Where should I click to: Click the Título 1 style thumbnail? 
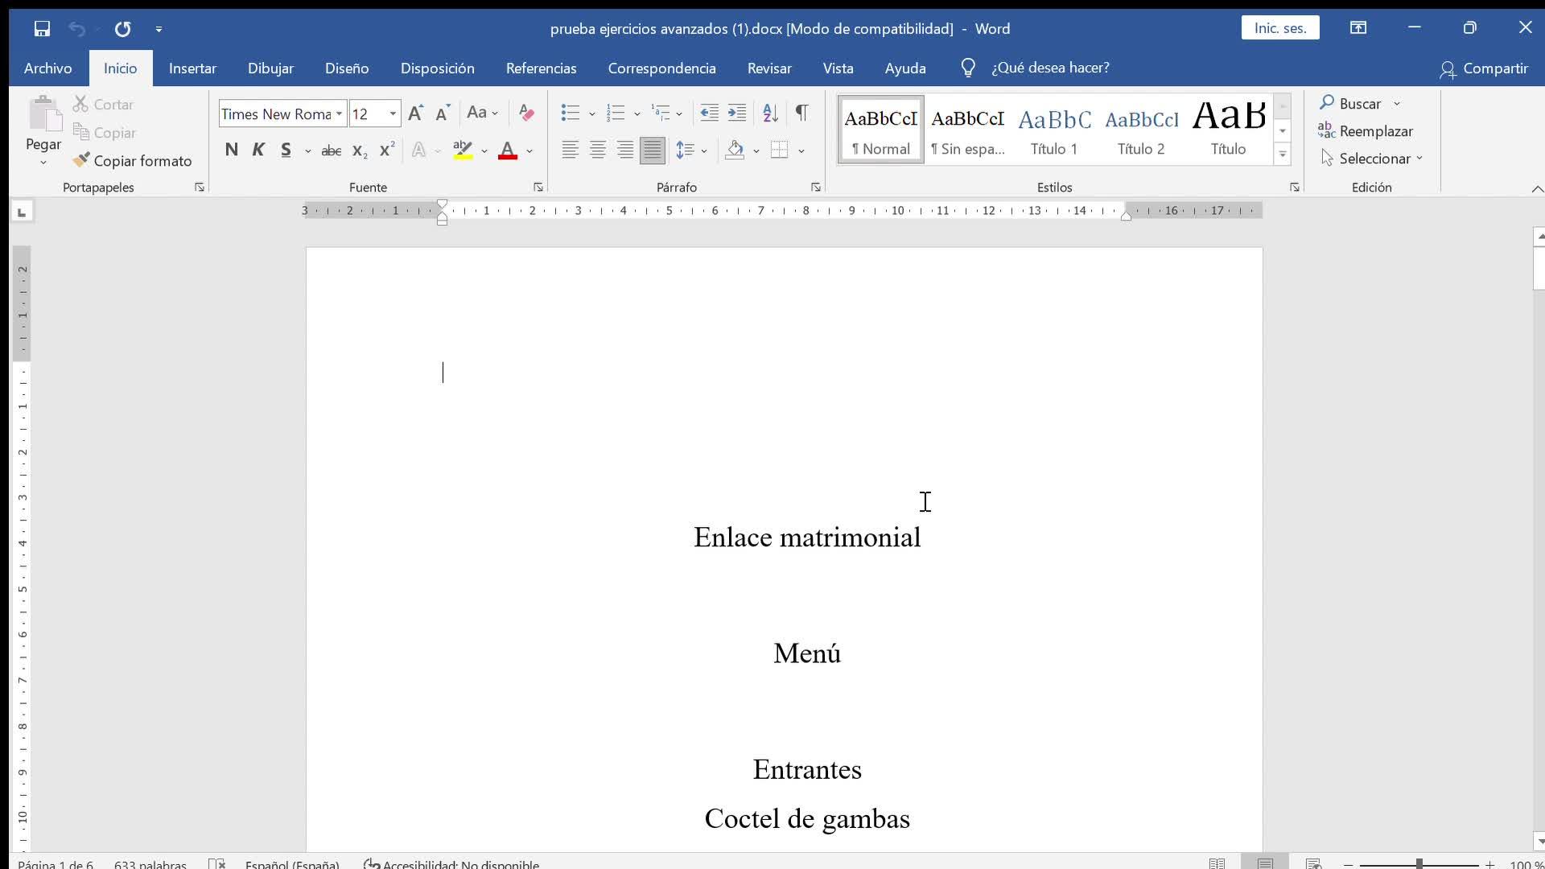(1054, 130)
